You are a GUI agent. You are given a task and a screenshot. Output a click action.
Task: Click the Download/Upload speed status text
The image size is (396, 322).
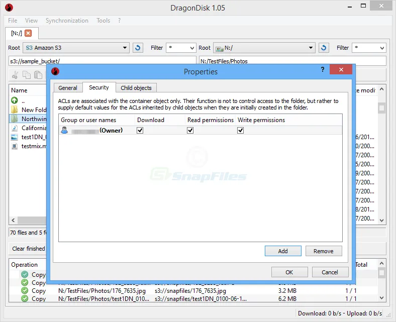coord(340,313)
